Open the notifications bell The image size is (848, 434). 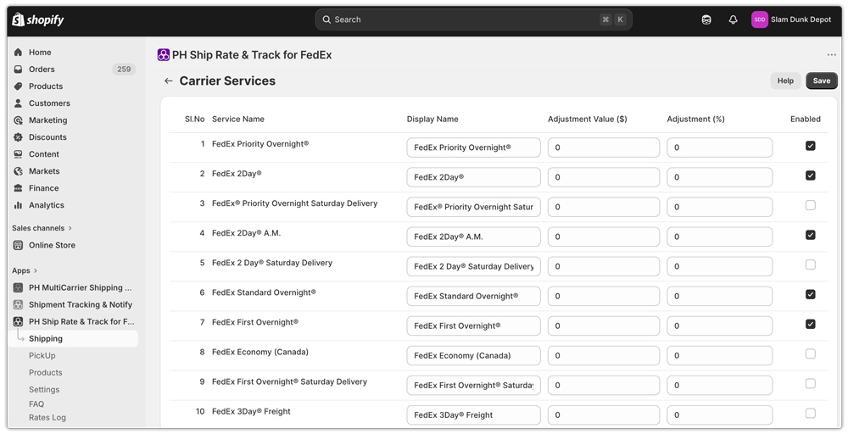733,19
